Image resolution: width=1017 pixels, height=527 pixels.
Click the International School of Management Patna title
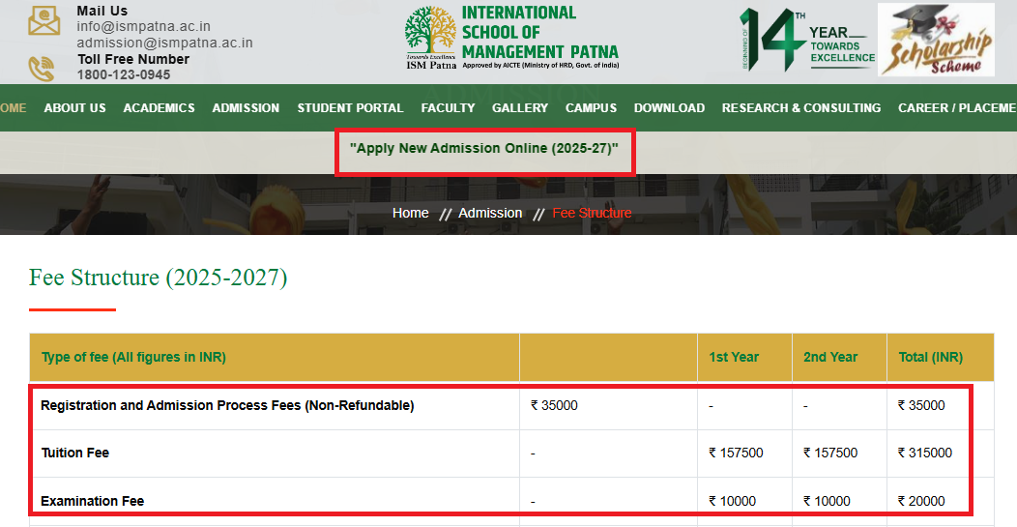tap(539, 32)
